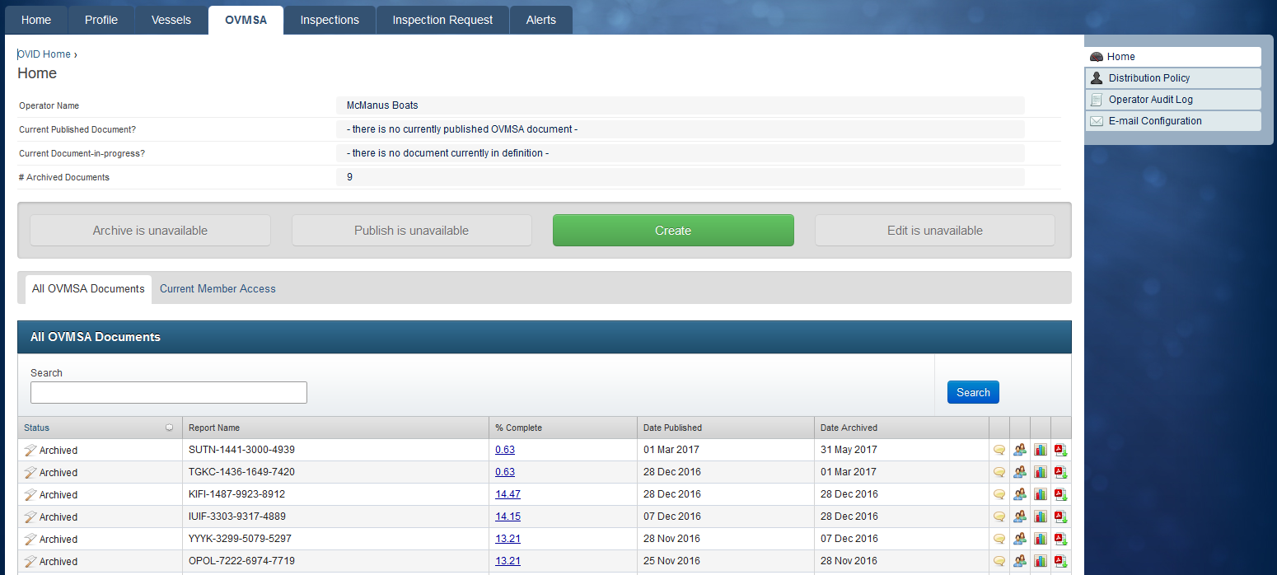Click the archived status icon on YYYK row
Image resolution: width=1277 pixels, height=575 pixels.
click(x=30, y=538)
